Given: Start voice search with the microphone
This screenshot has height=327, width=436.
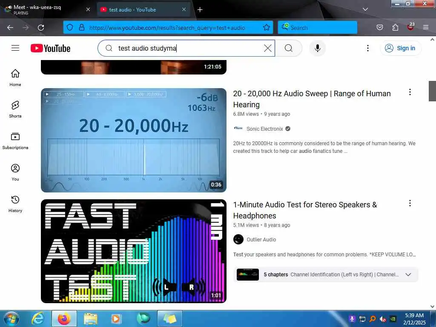Looking at the screenshot, I should pos(317,48).
